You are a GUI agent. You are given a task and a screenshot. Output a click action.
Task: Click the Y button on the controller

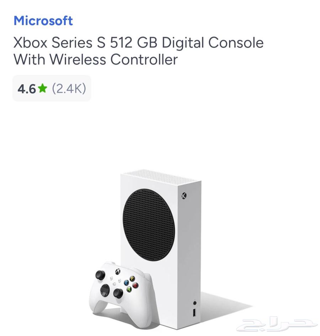click(x=132, y=279)
